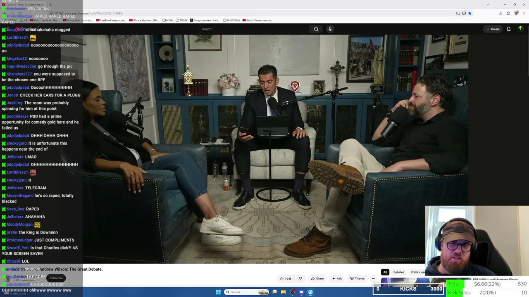Subscribe to the channel with Subscribe button
This screenshot has width=529, height=297.
point(56,278)
